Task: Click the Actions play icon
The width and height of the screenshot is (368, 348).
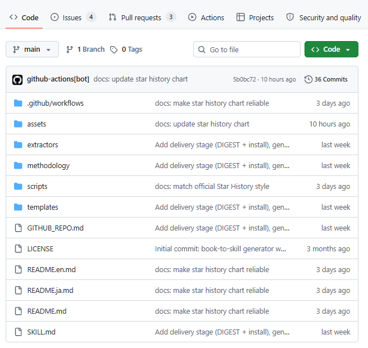Action: [x=192, y=17]
